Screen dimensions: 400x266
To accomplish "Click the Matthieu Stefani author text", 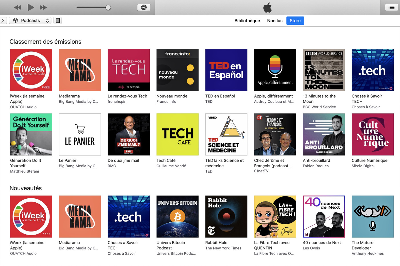I will (x=25, y=171).
